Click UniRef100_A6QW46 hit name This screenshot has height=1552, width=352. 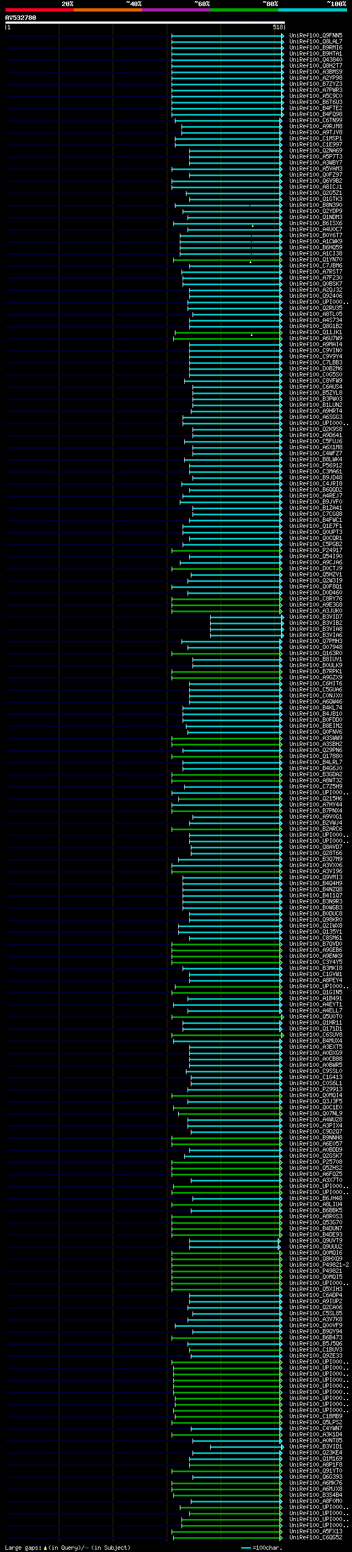pos(316,702)
